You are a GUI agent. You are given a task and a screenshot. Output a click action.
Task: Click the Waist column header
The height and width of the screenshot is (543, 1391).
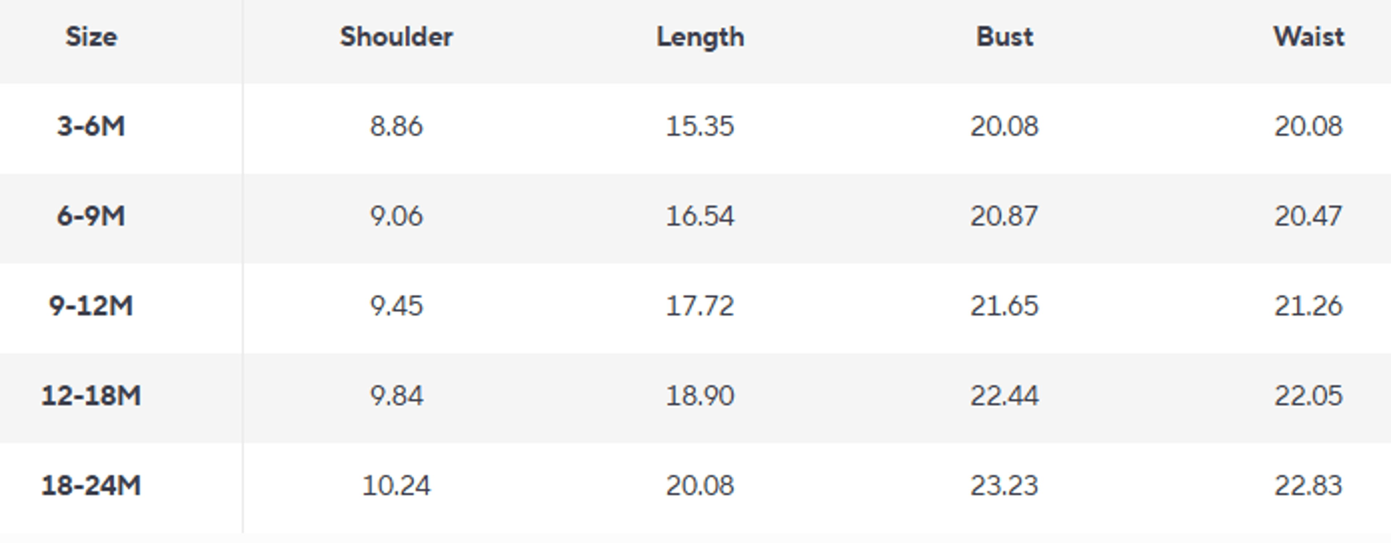tap(1308, 37)
